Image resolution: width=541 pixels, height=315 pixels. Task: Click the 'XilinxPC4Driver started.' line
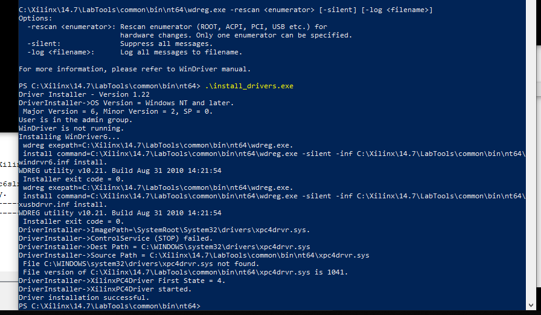105,289
